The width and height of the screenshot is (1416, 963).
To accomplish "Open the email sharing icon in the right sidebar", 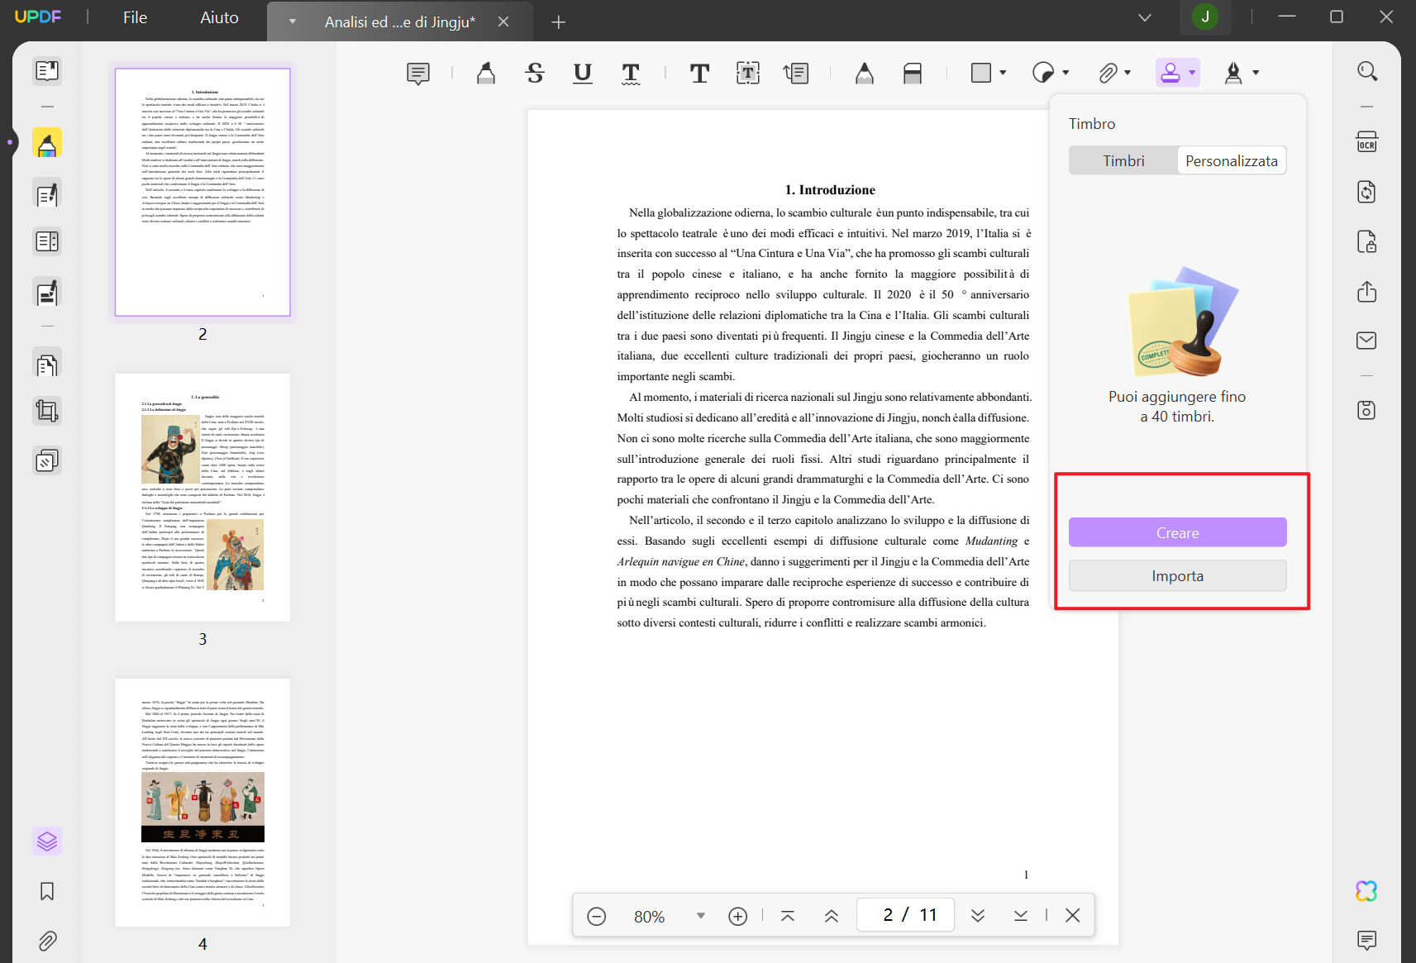I will (x=1367, y=340).
